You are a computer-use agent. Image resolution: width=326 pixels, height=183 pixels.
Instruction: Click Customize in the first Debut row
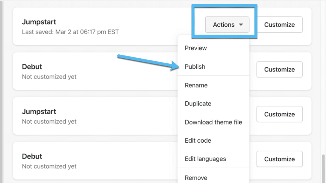279,69
